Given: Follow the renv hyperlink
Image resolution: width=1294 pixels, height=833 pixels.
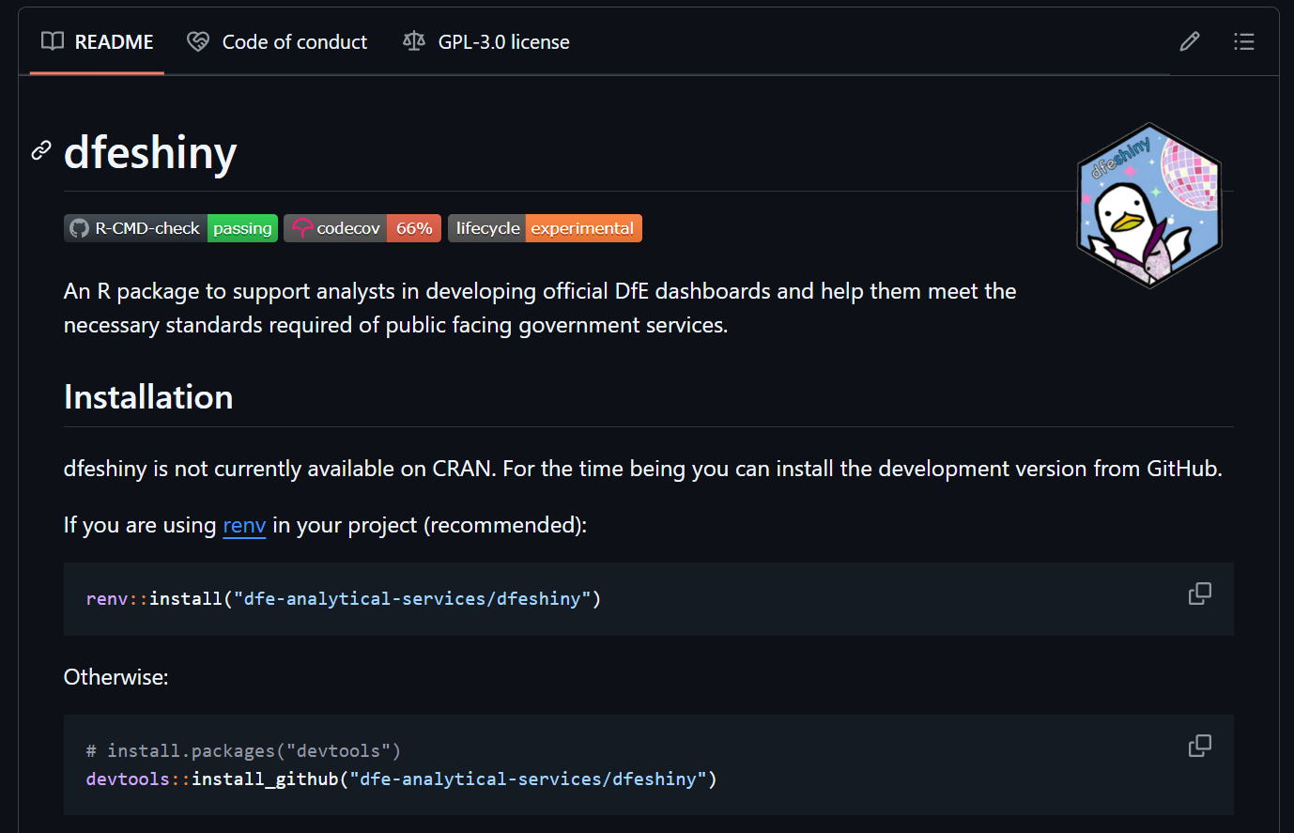Looking at the screenshot, I should tap(244, 525).
